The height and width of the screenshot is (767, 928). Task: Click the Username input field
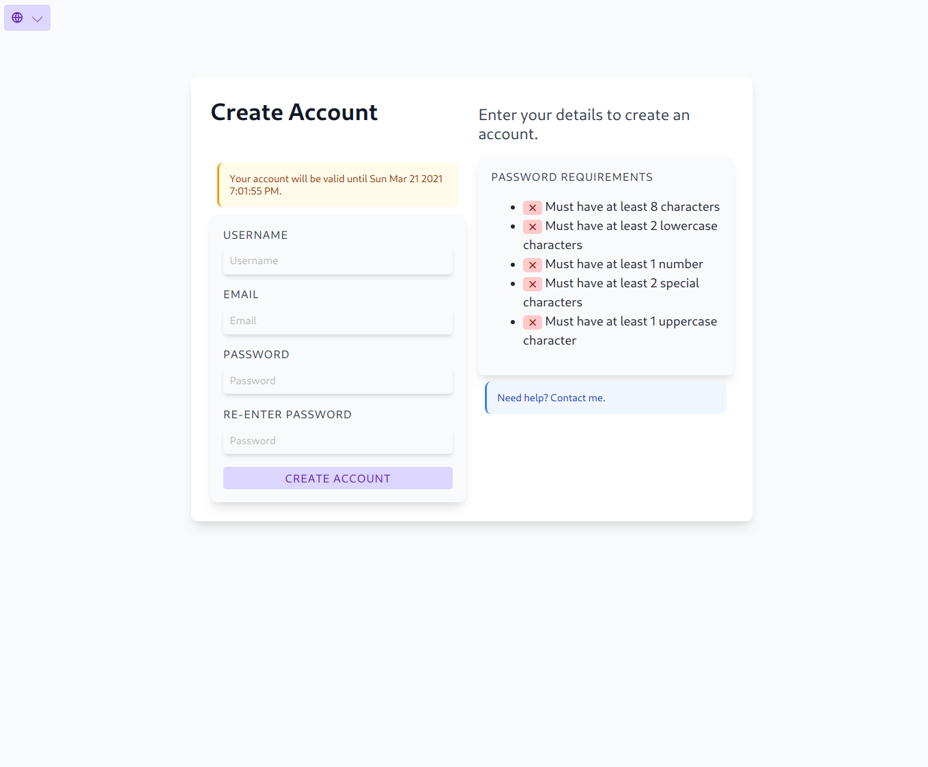click(x=337, y=261)
